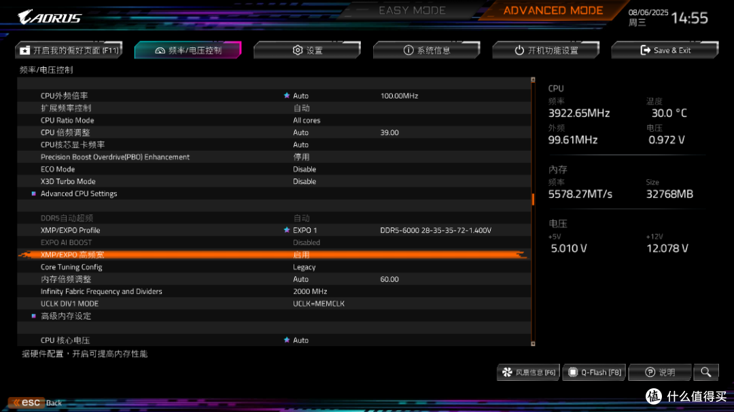Select X3D Turbo Mode row label

pyautogui.click(x=68, y=181)
